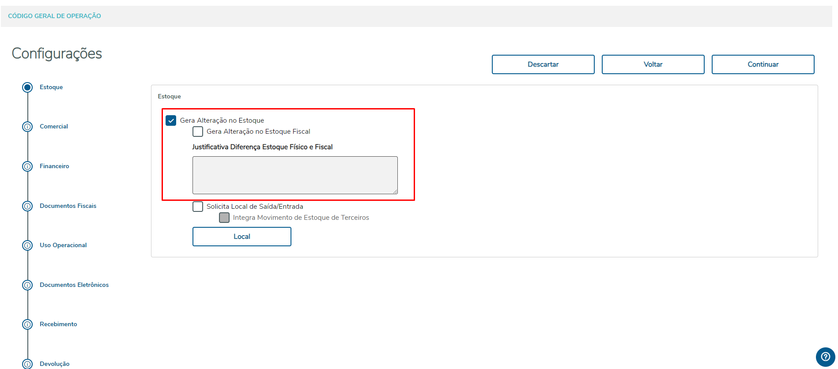
Task: Click the Documentos Fiscais step icon
Action: 27,206
